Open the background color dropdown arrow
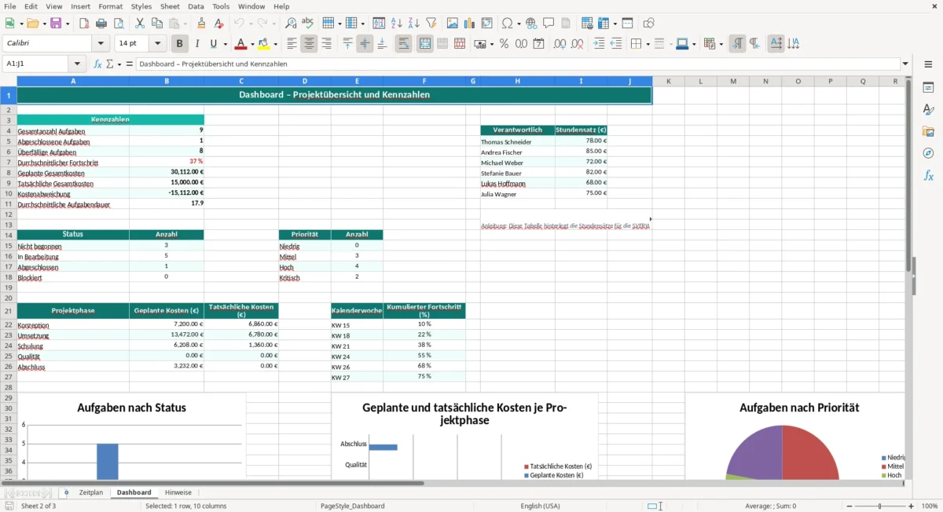 pos(275,44)
